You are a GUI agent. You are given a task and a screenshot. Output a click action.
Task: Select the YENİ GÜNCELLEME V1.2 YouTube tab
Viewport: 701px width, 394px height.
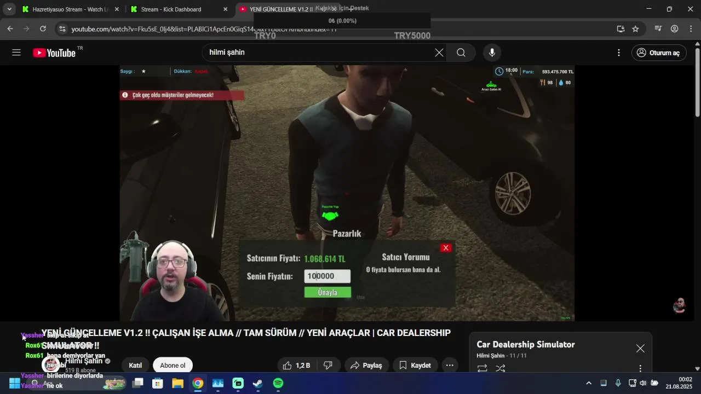click(281, 9)
